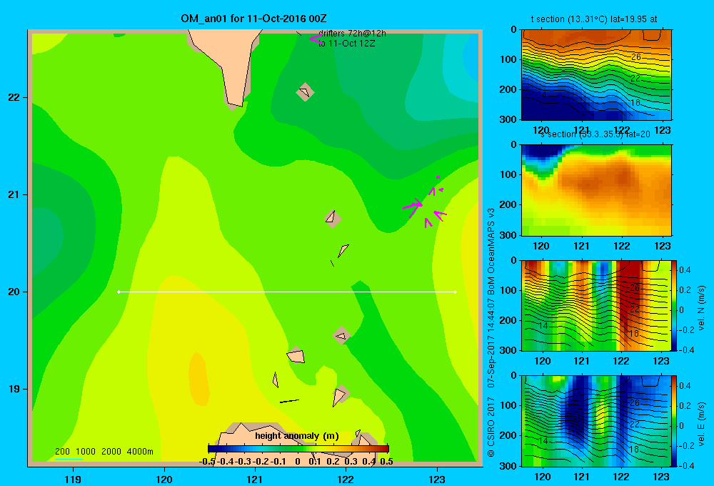The width and height of the screenshot is (714, 486).
Task: Click latitude label 21 on the main map axis
Action: (14, 194)
